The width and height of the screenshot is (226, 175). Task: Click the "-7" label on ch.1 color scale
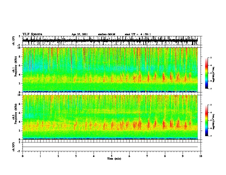211,89
